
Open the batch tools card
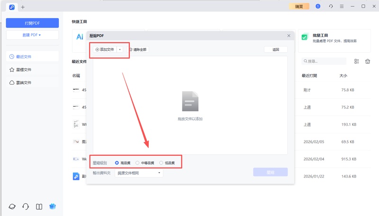(x=334, y=41)
